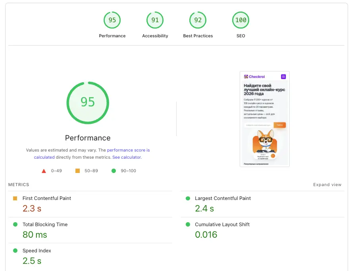Select the large Performance 95 gauge circle
This screenshot has width=350, height=271.
coord(88,103)
